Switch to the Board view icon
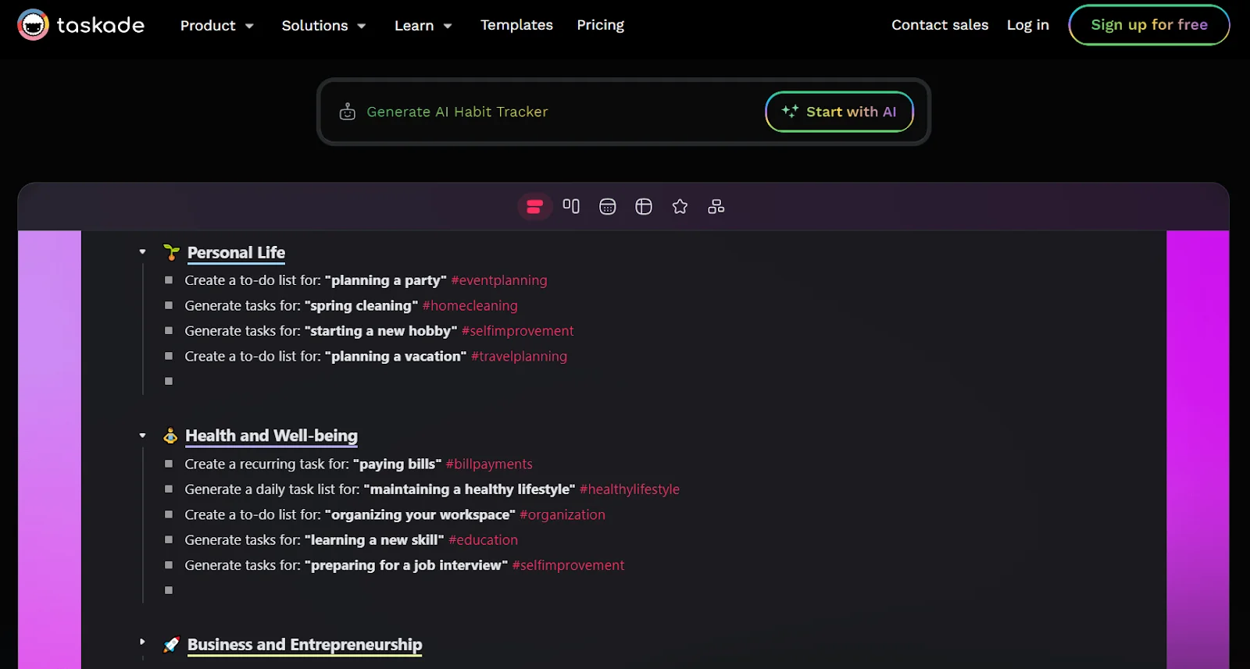This screenshot has width=1250, height=669. [571, 207]
